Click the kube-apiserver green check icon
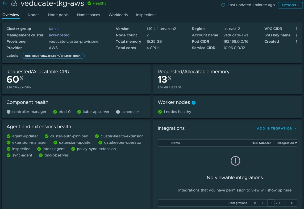Image resolution: width=304 pixels, height=209 pixels. (79, 112)
